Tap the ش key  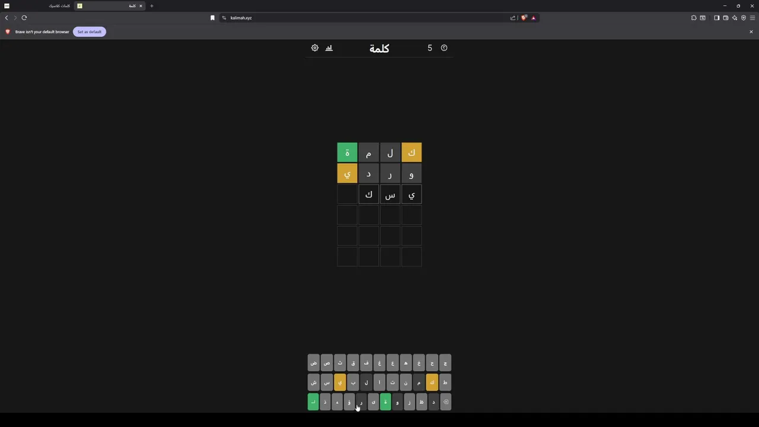point(314,383)
